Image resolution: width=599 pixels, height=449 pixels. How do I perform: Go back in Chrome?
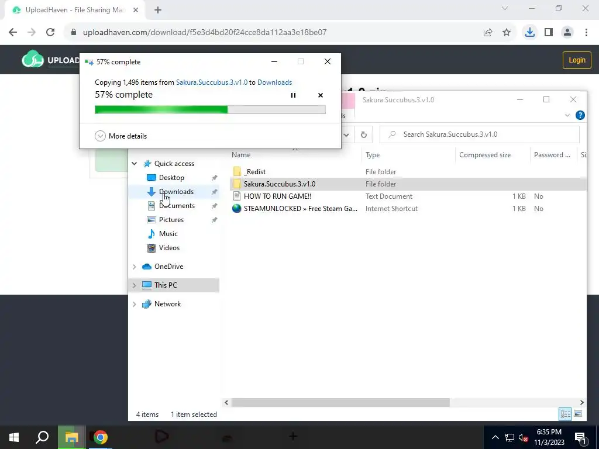point(13,33)
